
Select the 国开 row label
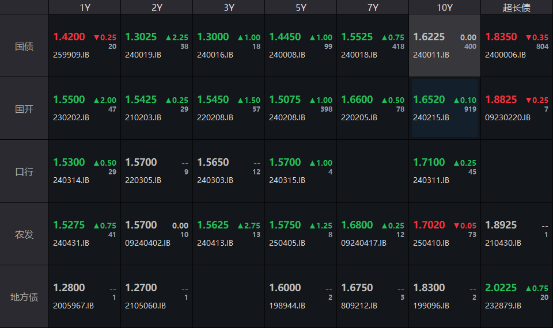pyautogui.click(x=24, y=109)
